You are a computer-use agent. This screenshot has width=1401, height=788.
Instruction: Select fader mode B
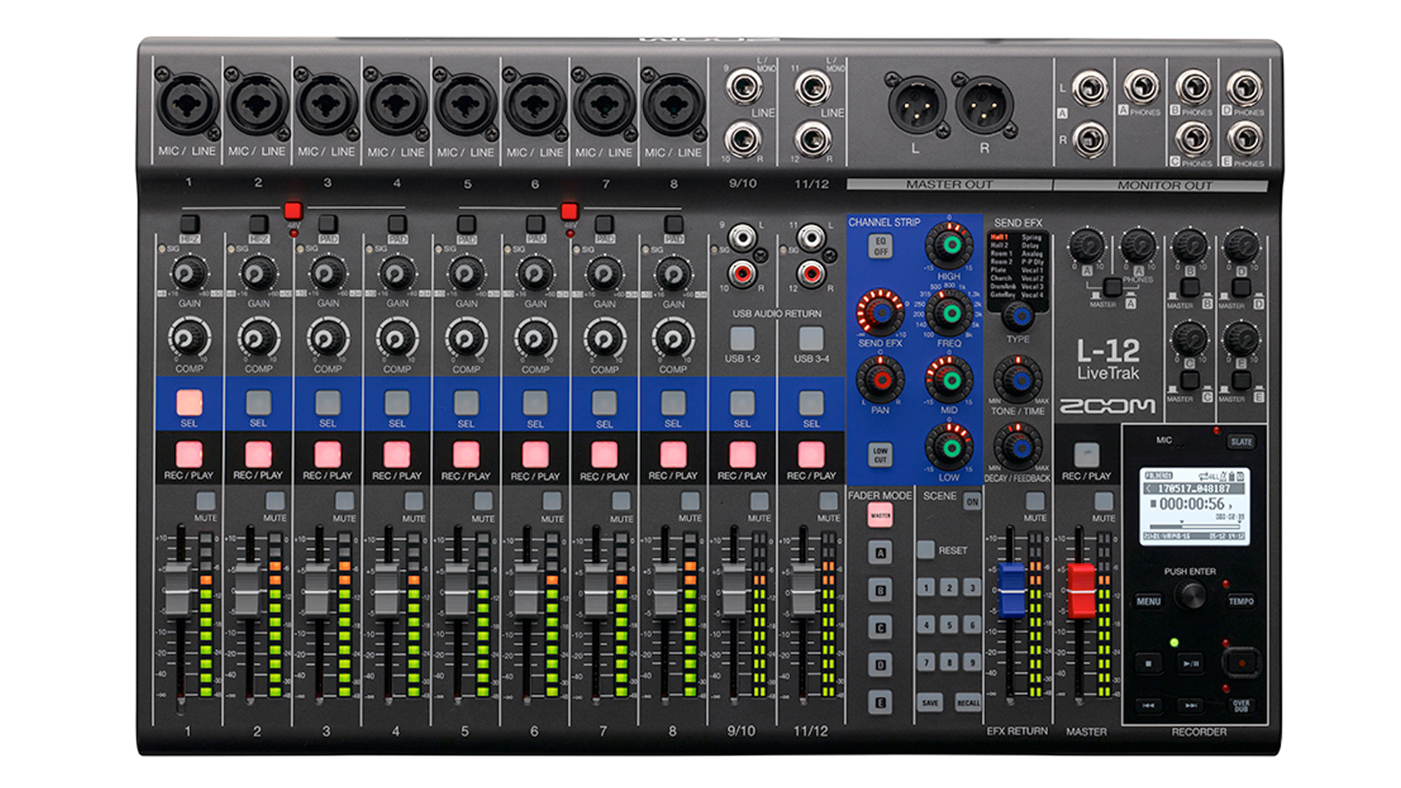tap(881, 590)
